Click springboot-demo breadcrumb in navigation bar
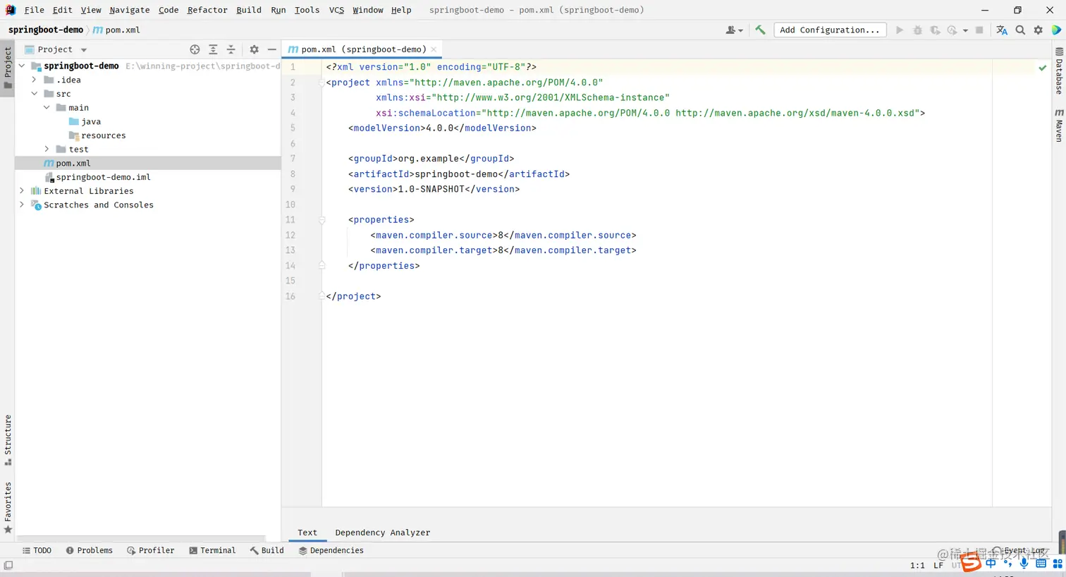The height and width of the screenshot is (577, 1066). pos(46,30)
